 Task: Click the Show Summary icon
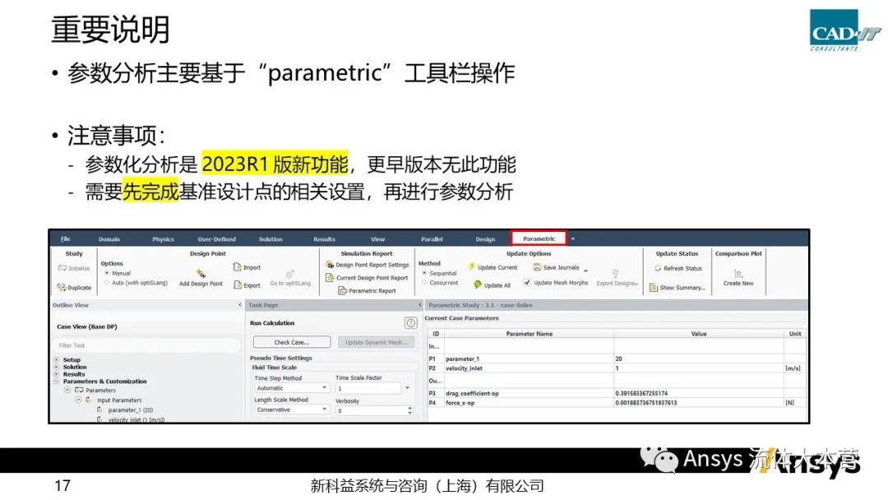pos(653,287)
